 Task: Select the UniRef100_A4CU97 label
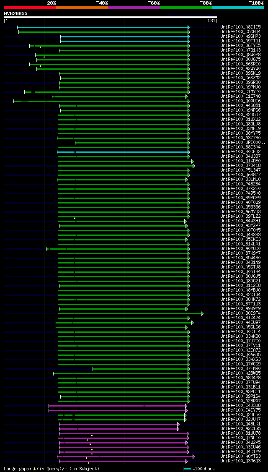(240, 322)
